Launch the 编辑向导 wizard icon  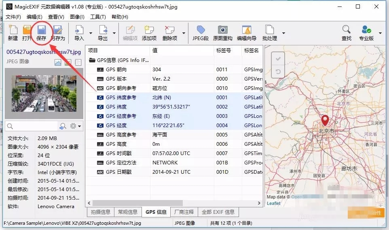click(247, 30)
